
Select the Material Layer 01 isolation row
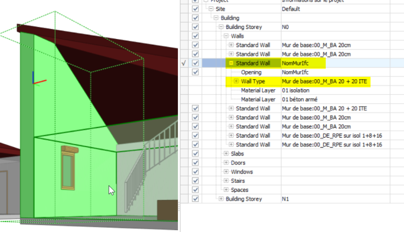(x=258, y=91)
